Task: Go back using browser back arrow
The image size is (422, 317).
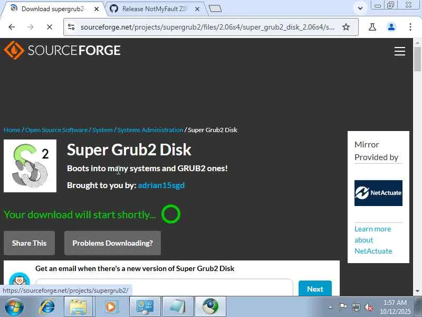Action: tap(12, 27)
